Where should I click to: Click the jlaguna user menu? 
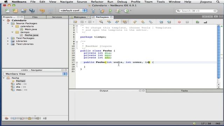pos(206,2)
